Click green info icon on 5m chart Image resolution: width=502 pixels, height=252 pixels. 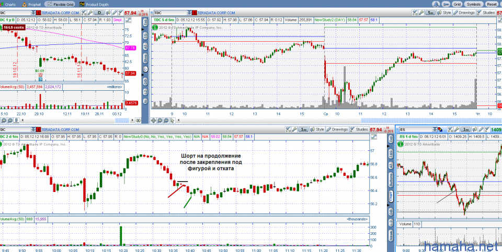click(155, 28)
